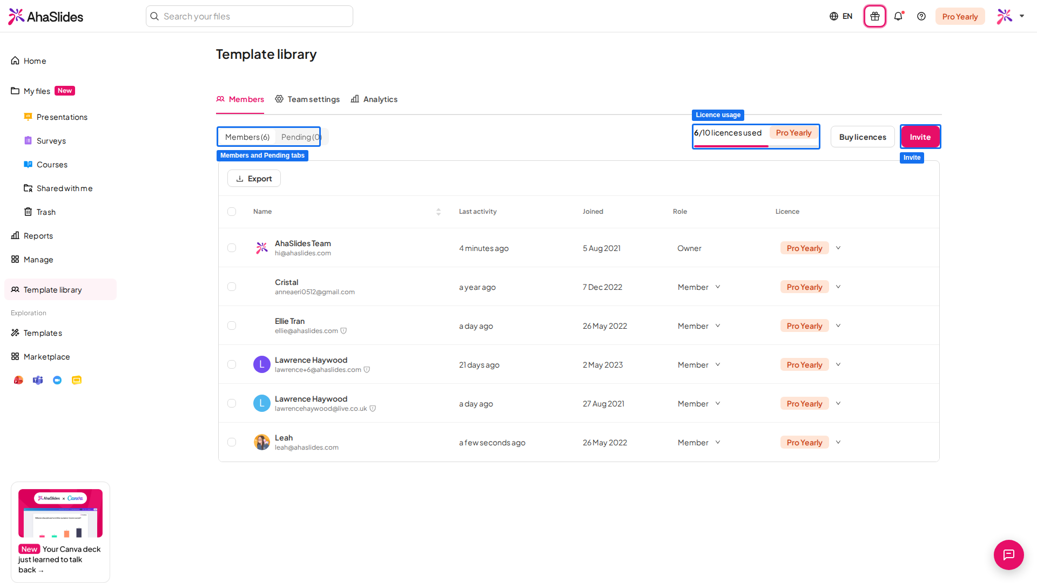This screenshot has height=583, width=1037.
Task: Open the notifications bell
Action: [898, 16]
